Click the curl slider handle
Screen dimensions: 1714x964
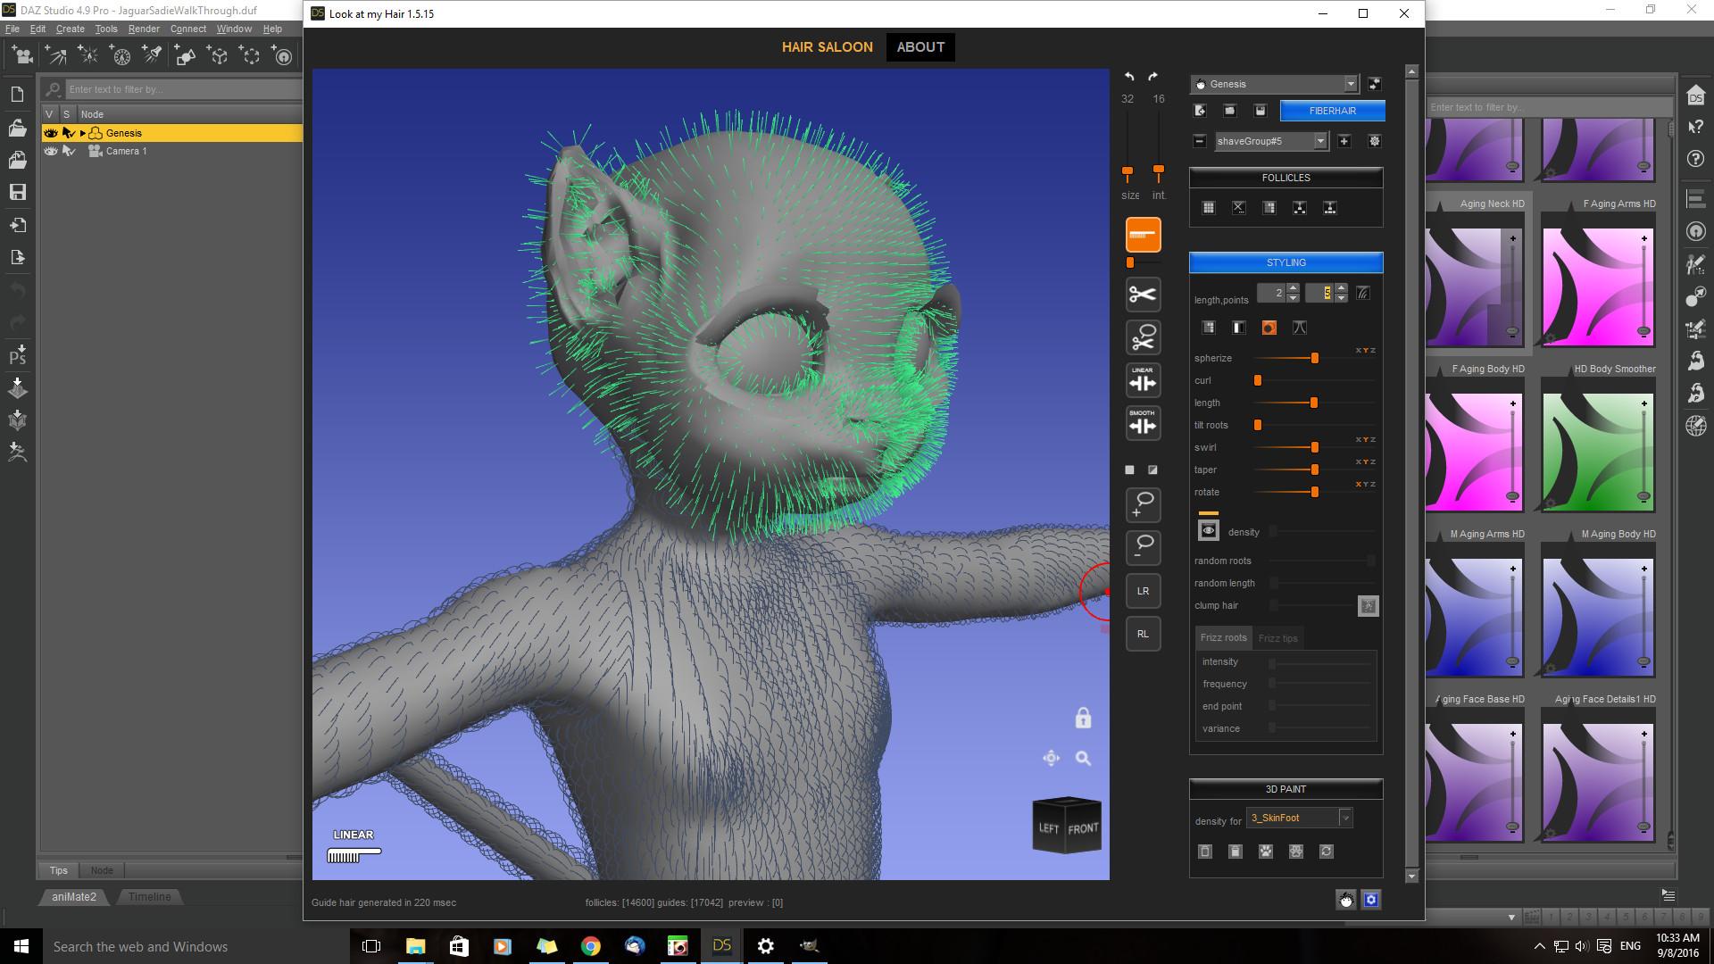pyautogui.click(x=1258, y=380)
